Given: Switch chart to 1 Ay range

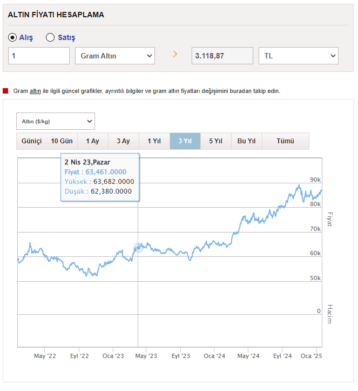Looking at the screenshot, I should click(93, 141).
